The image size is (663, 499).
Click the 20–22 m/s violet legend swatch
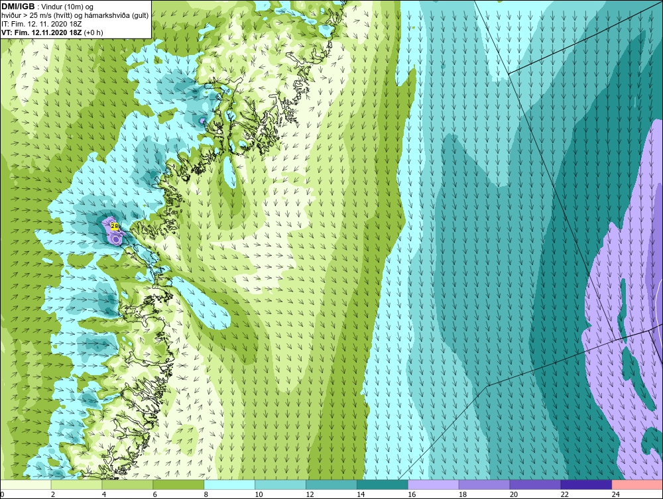point(535,484)
